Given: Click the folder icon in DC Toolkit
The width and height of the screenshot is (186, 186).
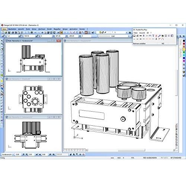Looking at the screenshot, I should 163,36.
